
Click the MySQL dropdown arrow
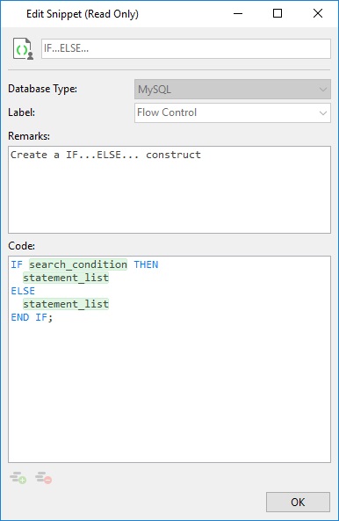pyautogui.click(x=322, y=90)
